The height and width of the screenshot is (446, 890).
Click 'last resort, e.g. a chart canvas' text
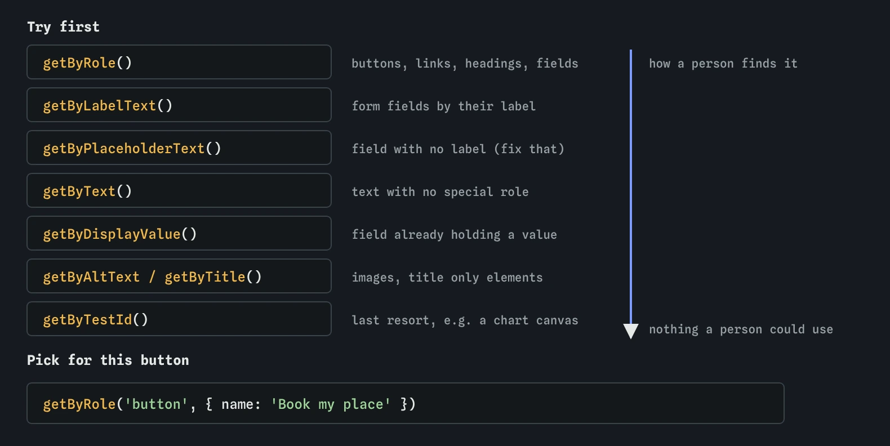point(465,320)
